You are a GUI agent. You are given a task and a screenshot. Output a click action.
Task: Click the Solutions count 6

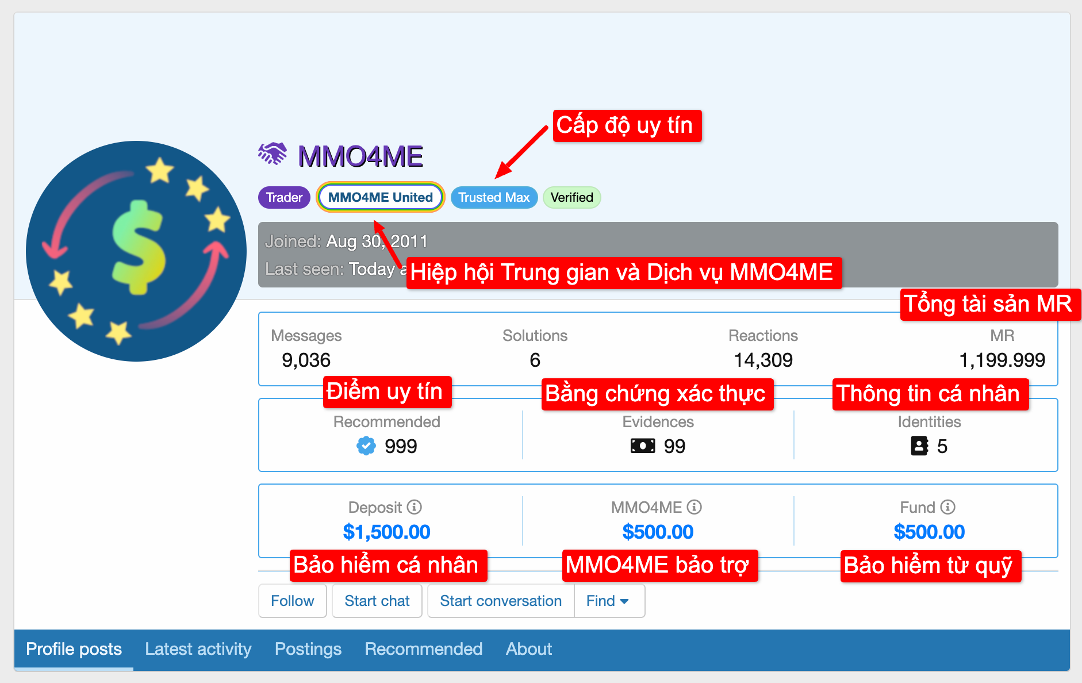point(535,360)
